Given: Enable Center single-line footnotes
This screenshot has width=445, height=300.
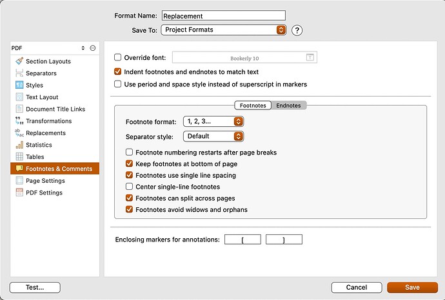Looking at the screenshot, I should 129,187.
